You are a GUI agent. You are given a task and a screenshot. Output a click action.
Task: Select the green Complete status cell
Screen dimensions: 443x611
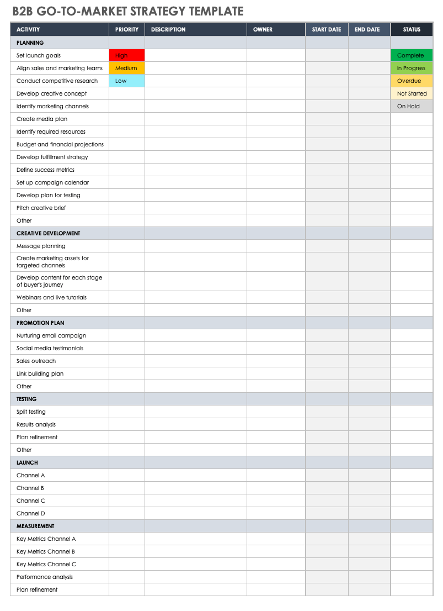[x=412, y=55]
